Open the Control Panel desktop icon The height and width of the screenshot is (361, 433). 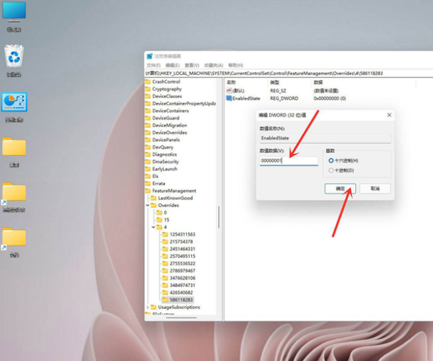[x=14, y=102]
